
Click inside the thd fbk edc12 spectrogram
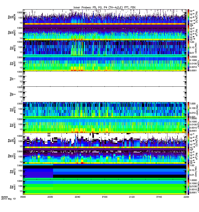(x=105, y=110)
